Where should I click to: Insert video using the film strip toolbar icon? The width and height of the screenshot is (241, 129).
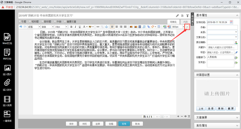coord(140,27)
